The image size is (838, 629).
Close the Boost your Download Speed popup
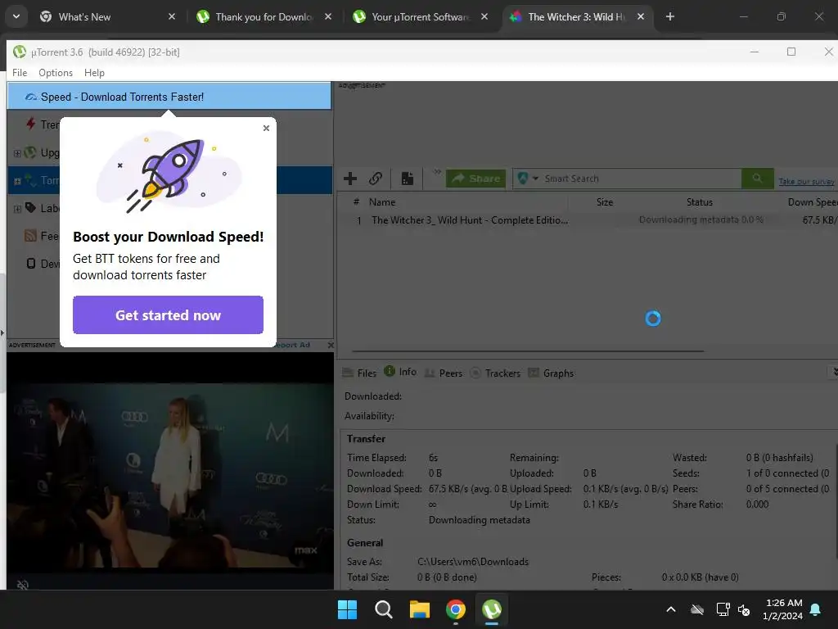point(266,129)
